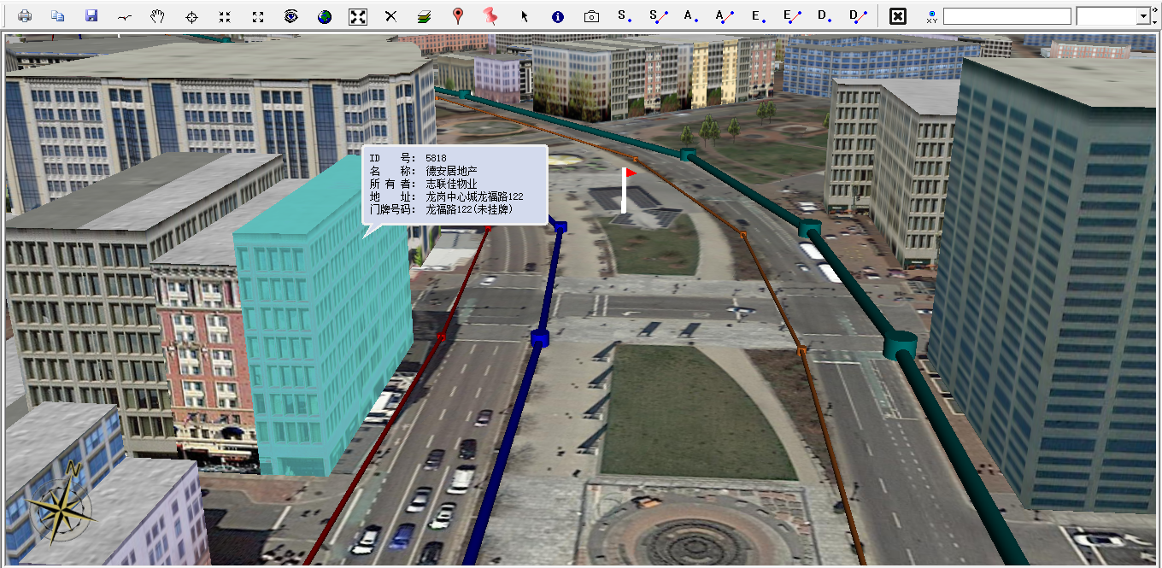
Task: Select the E point tool
Action: [x=758, y=16]
